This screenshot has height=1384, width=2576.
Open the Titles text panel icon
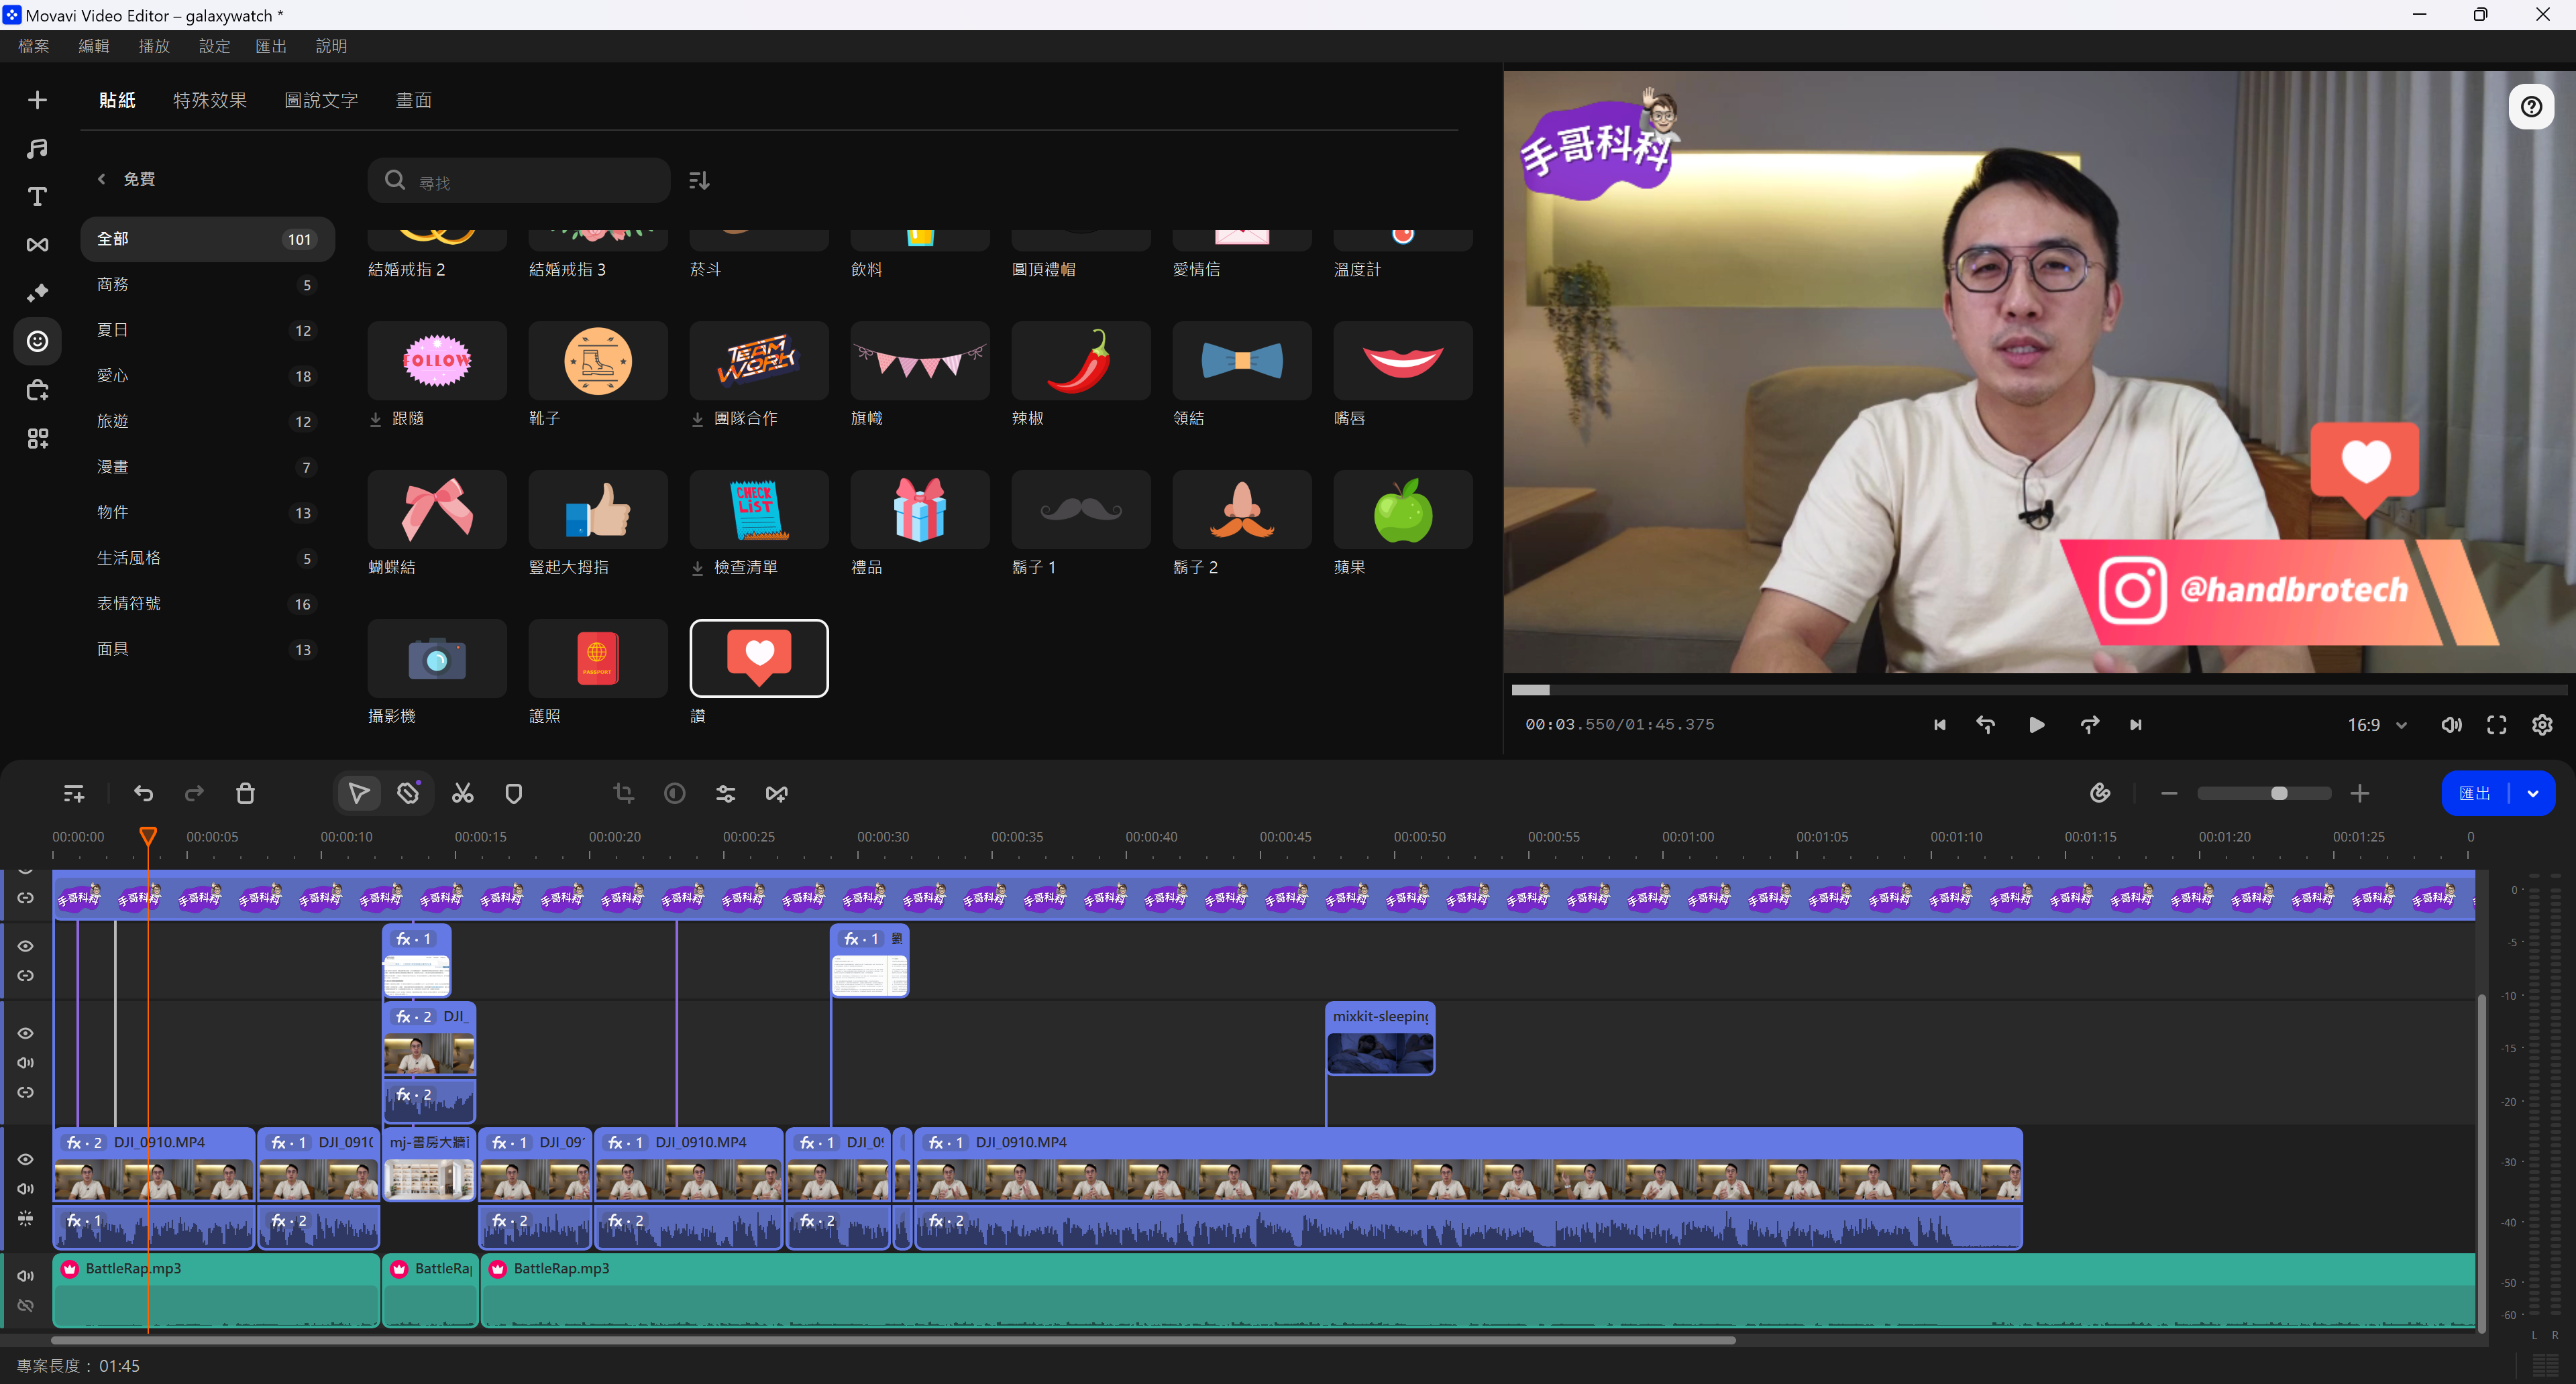37,196
